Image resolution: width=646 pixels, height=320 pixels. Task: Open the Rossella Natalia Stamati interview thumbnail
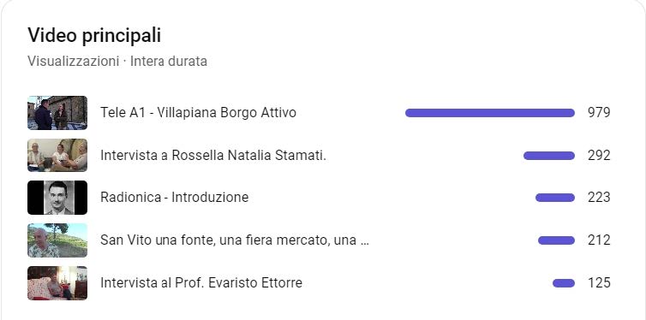coord(57,155)
